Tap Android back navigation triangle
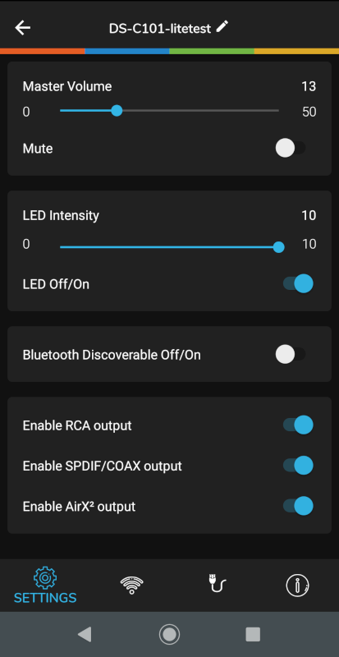 (85, 634)
